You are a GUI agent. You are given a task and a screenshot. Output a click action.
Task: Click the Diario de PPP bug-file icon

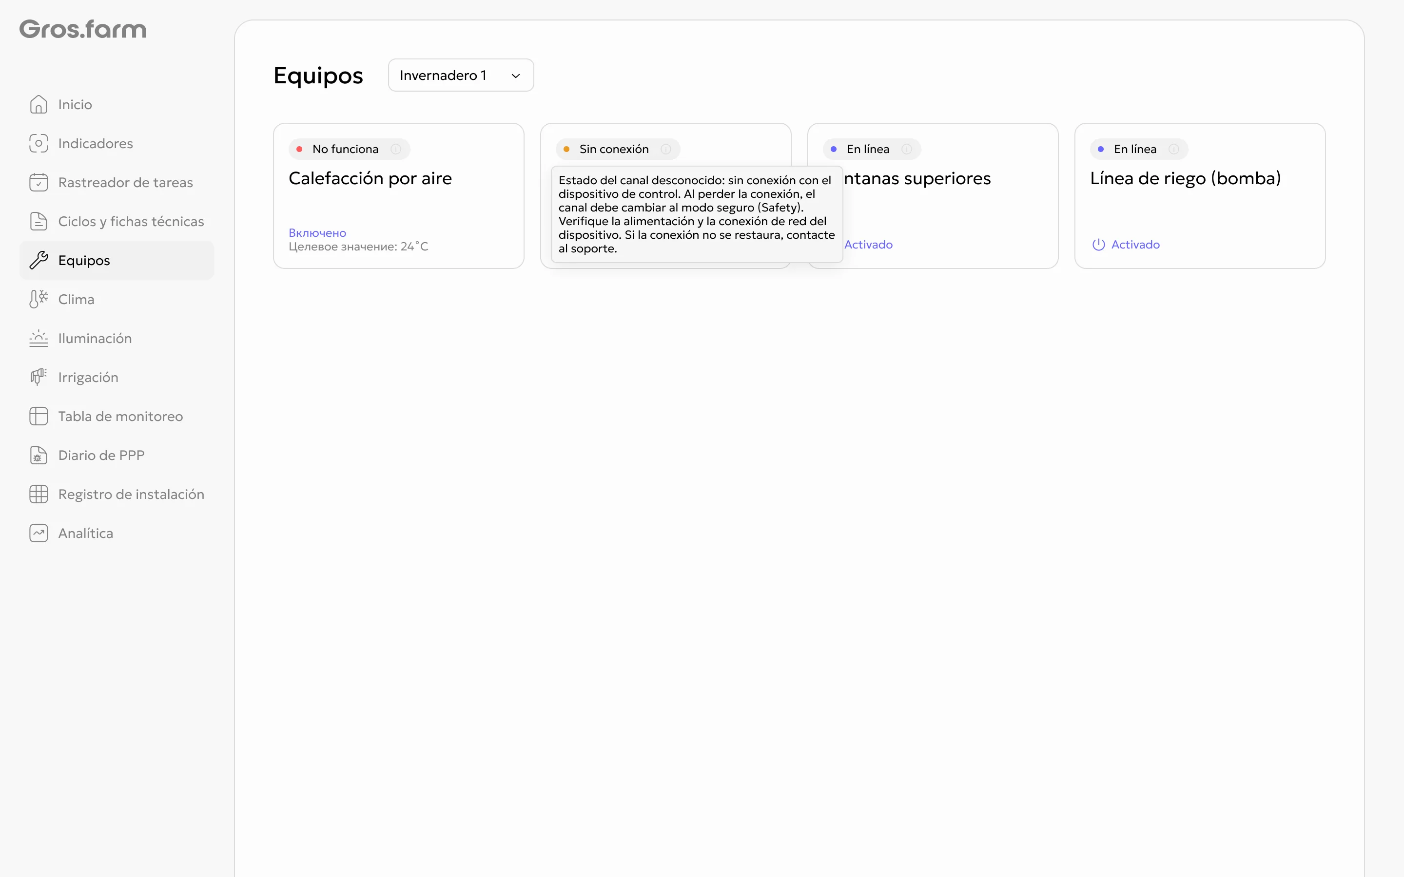39,455
